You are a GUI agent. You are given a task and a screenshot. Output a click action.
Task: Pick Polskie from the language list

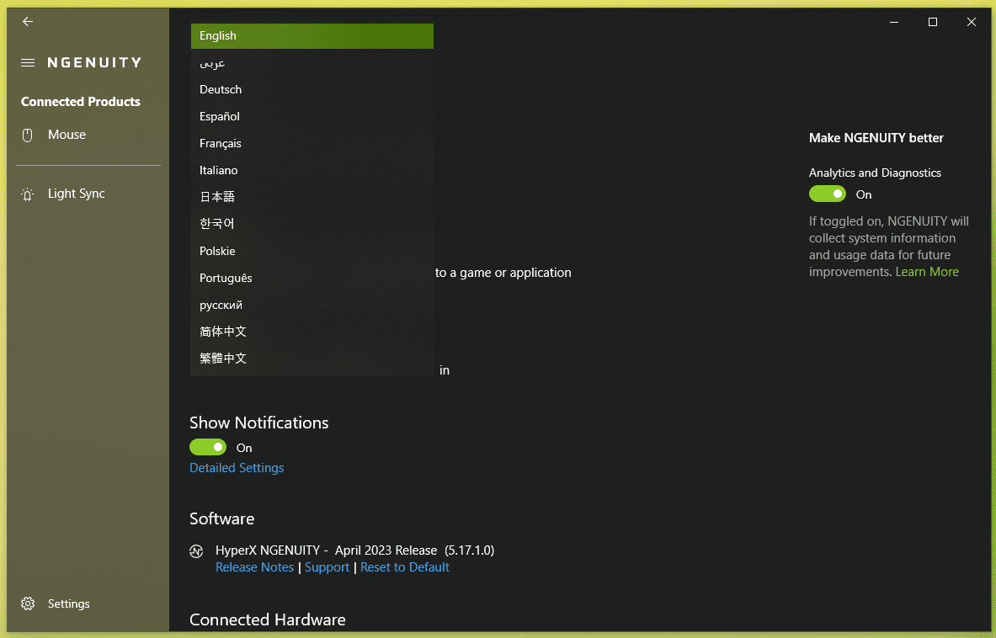click(312, 251)
